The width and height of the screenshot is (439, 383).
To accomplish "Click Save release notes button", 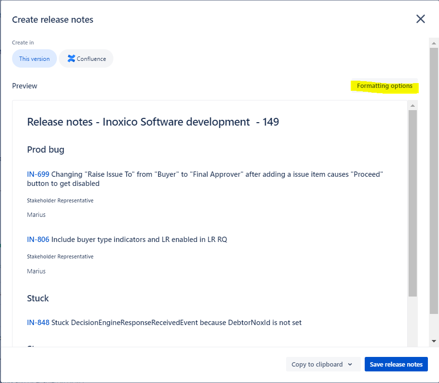I will click(x=396, y=364).
